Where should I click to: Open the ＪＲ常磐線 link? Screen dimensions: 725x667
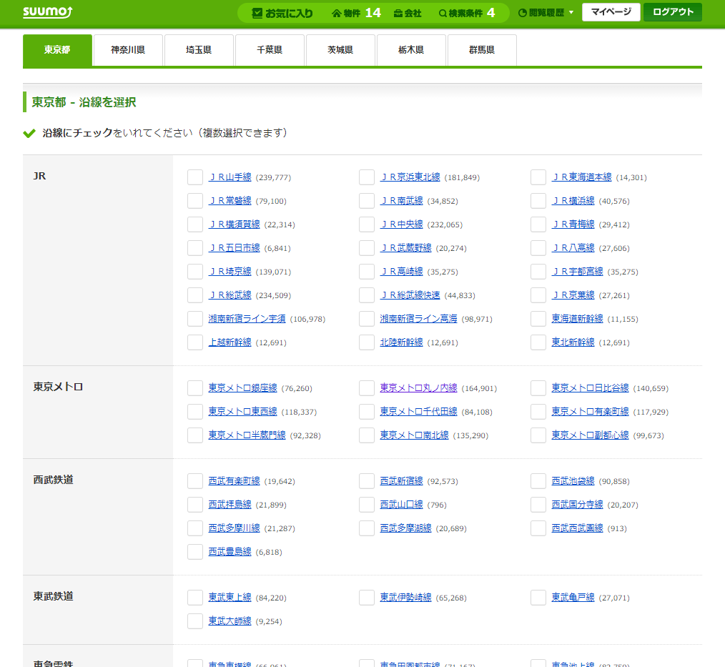click(x=230, y=201)
